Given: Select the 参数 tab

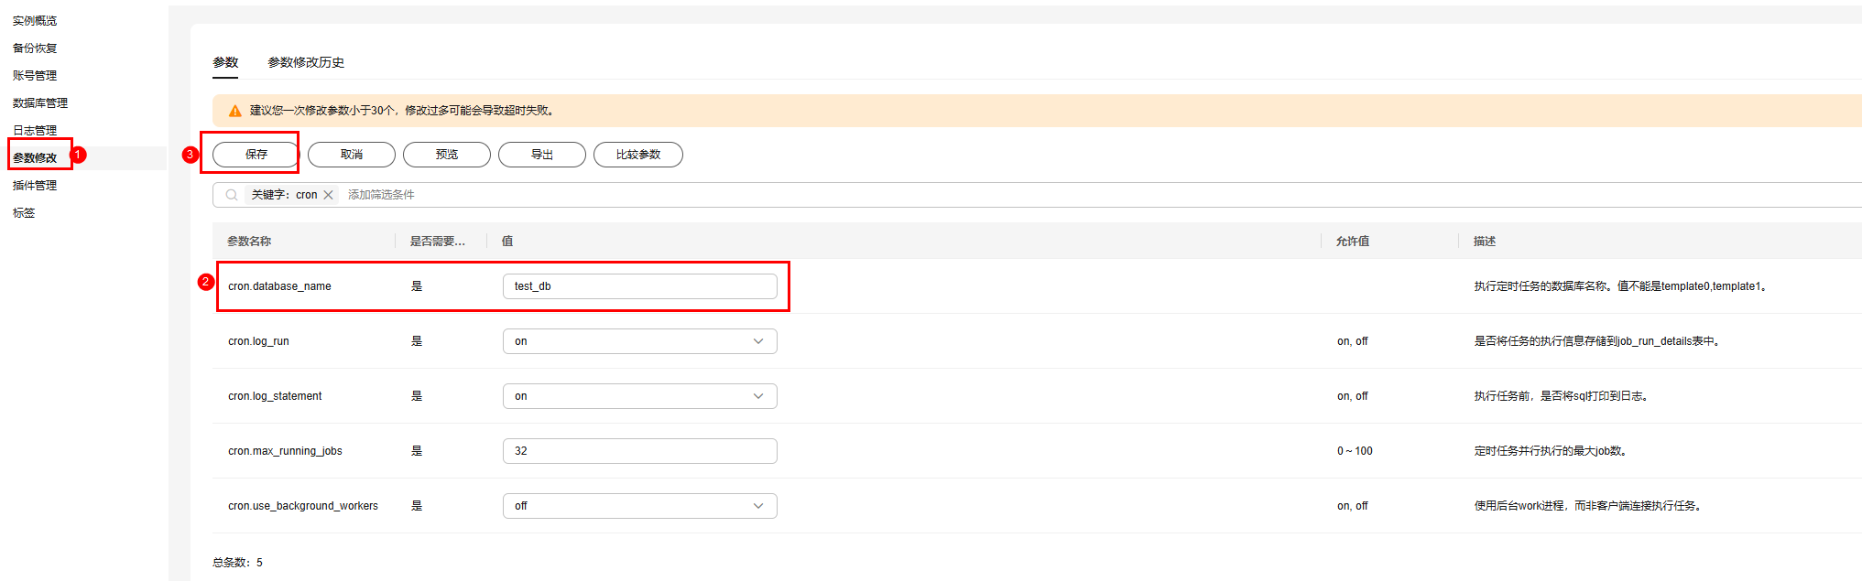Looking at the screenshot, I should point(225,62).
